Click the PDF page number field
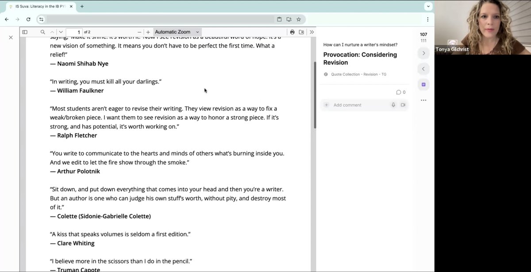The height and width of the screenshot is (272, 531). point(74,32)
